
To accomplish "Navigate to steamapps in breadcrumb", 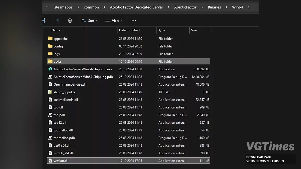I will click(63, 7).
